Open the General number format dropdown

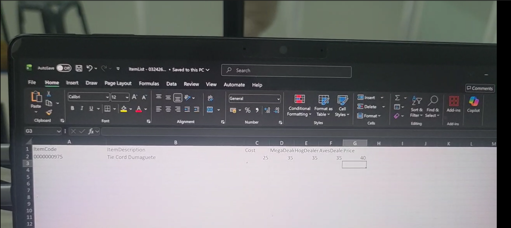point(278,99)
